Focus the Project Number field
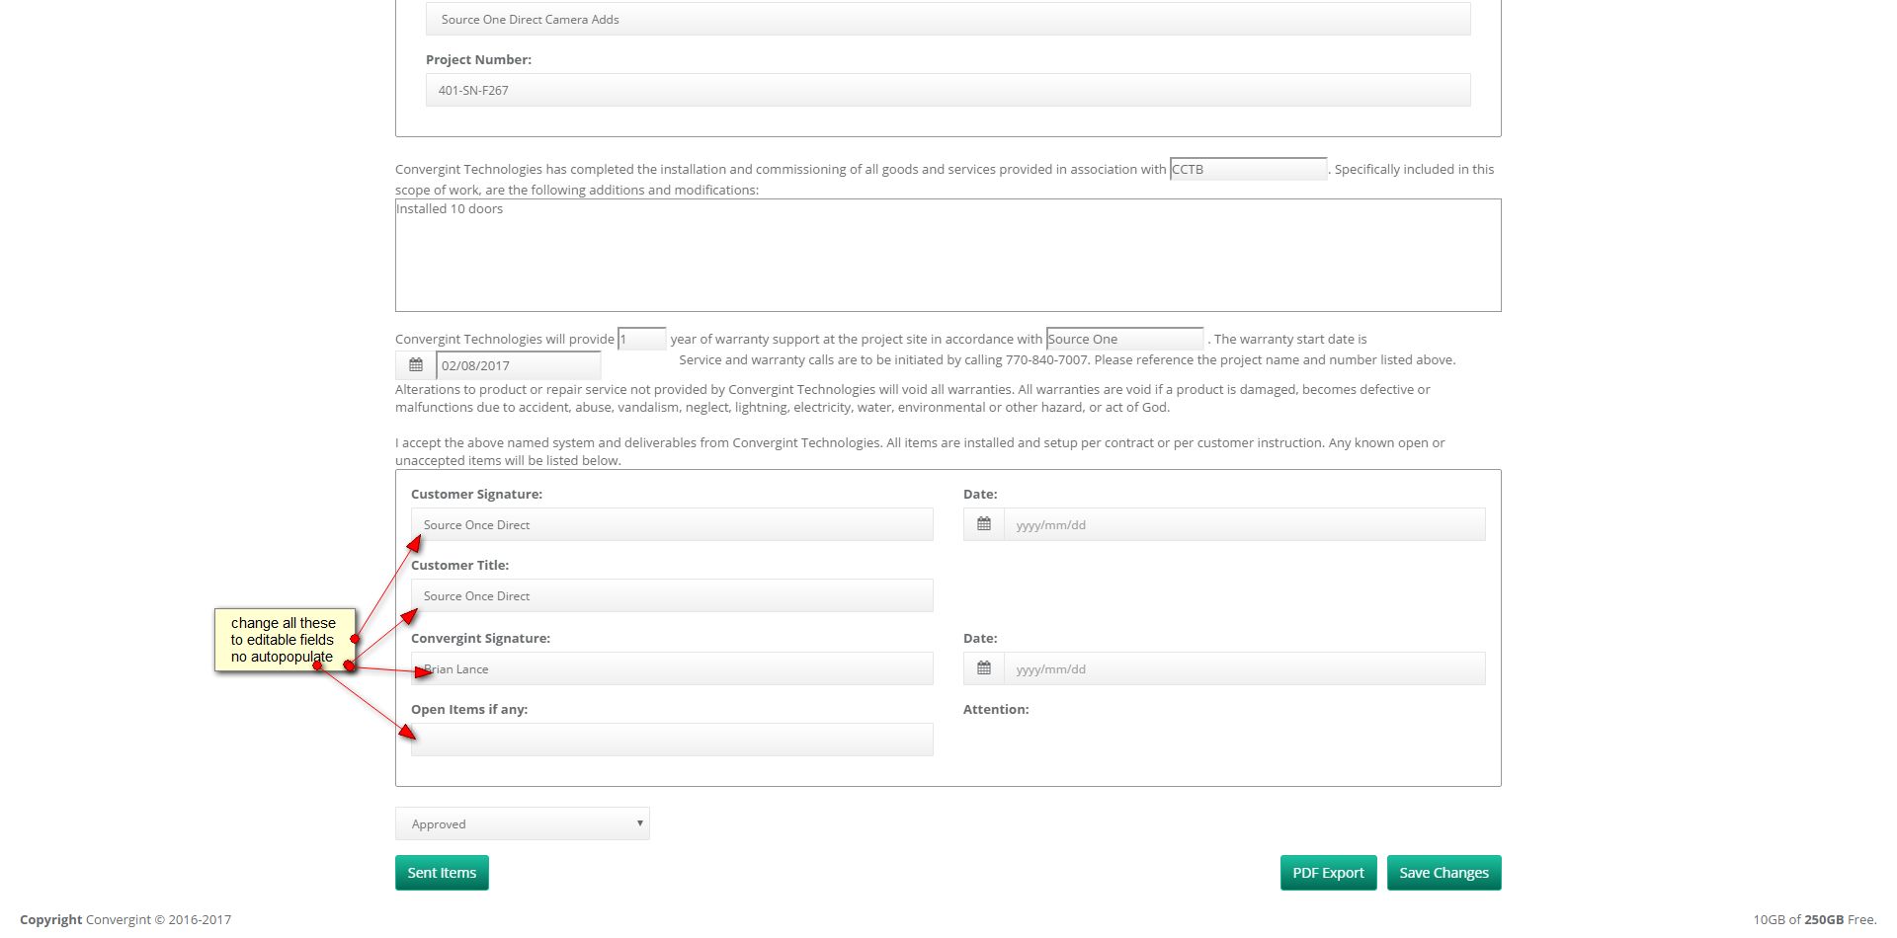Screen dimensions: 1897x938 (x=948, y=90)
